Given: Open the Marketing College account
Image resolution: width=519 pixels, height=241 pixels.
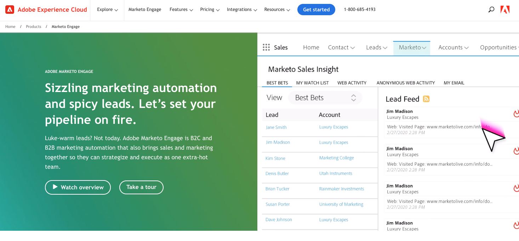Looking at the screenshot, I should [336, 158].
